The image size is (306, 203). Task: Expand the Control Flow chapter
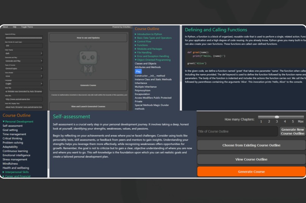(143, 42)
